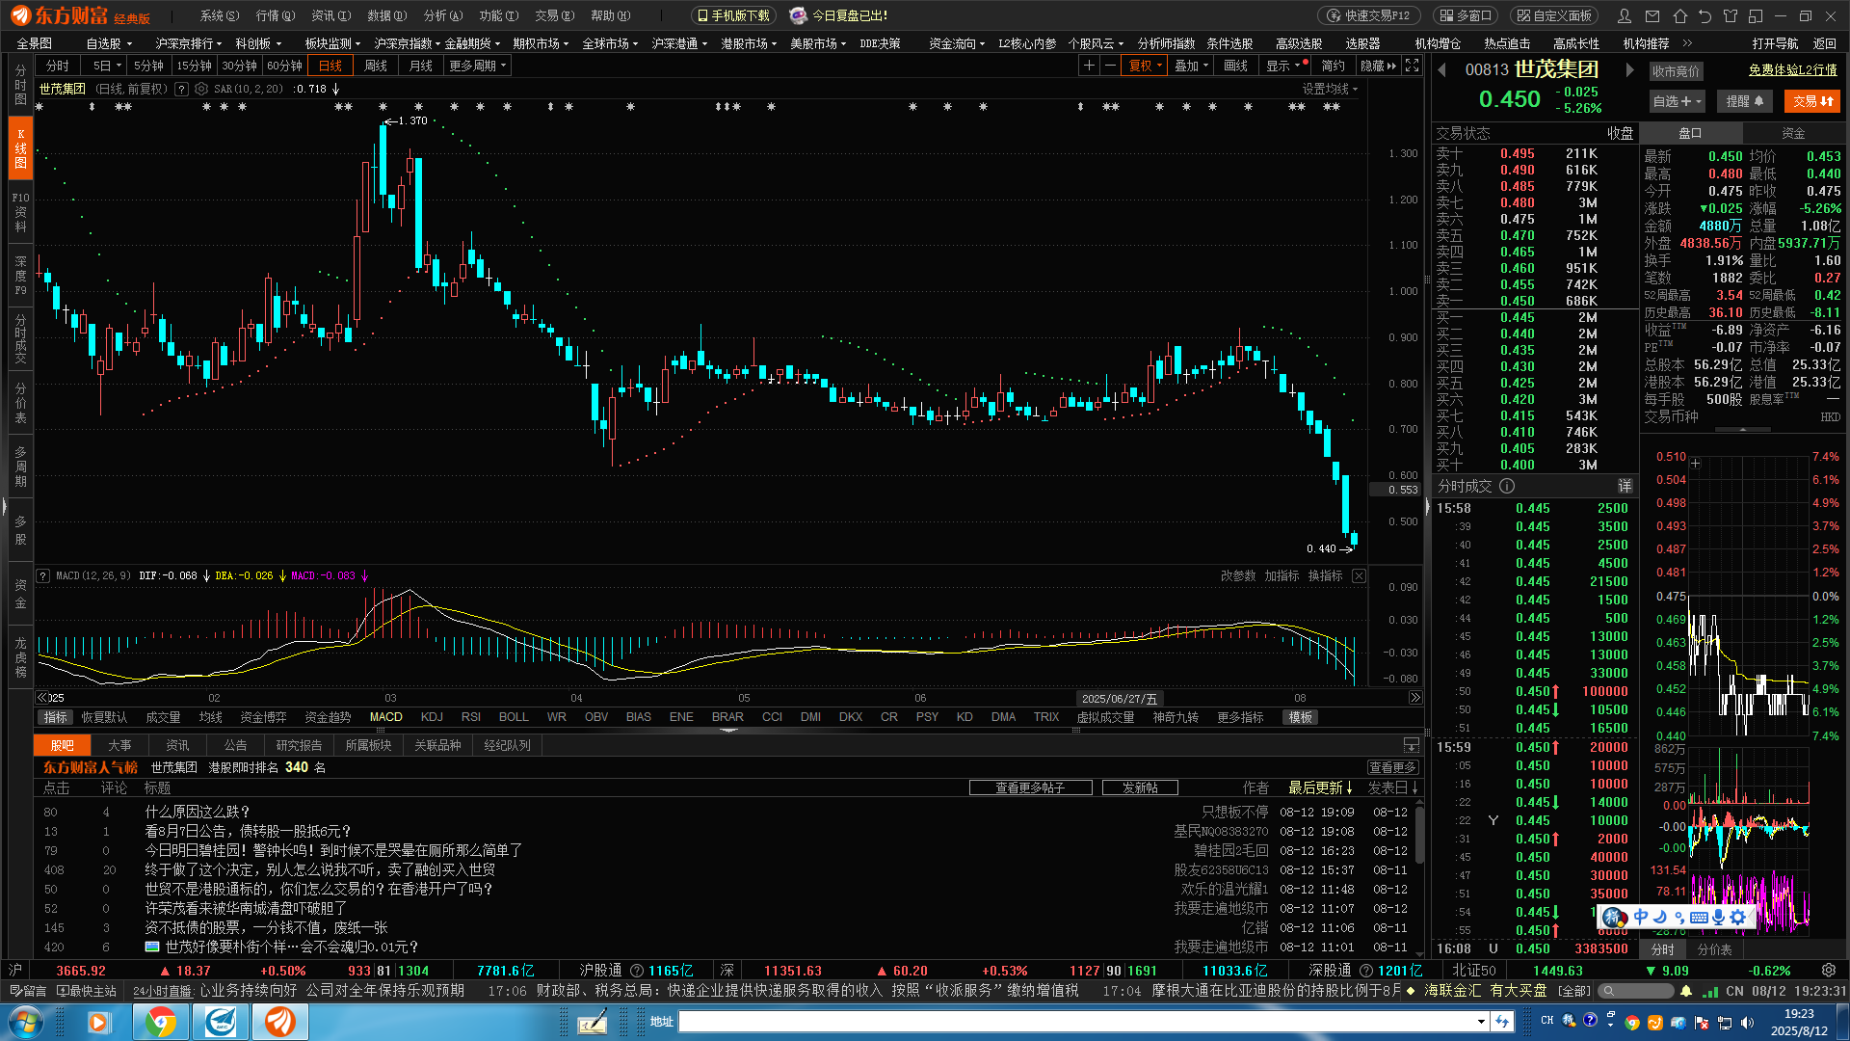Open the 交易 trade button

[1812, 101]
